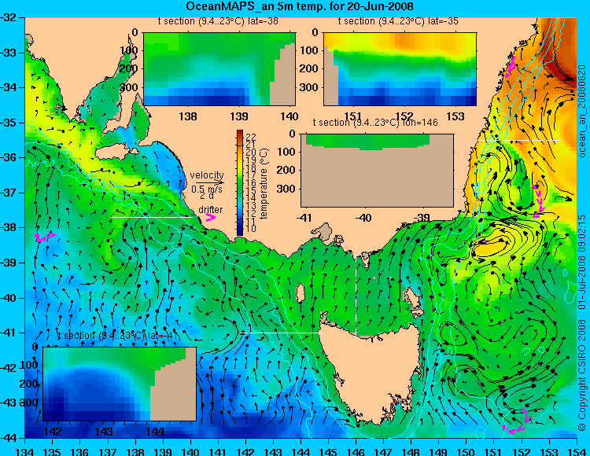The width and height of the screenshot is (590, 456).
Task: Click King Island in Bass Strait
Action: [301, 292]
